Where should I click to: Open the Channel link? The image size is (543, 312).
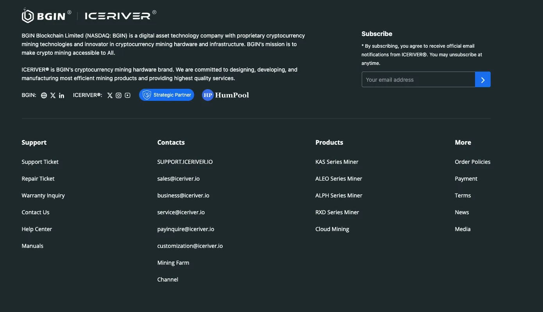pyautogui.click(x=168, y=280)
